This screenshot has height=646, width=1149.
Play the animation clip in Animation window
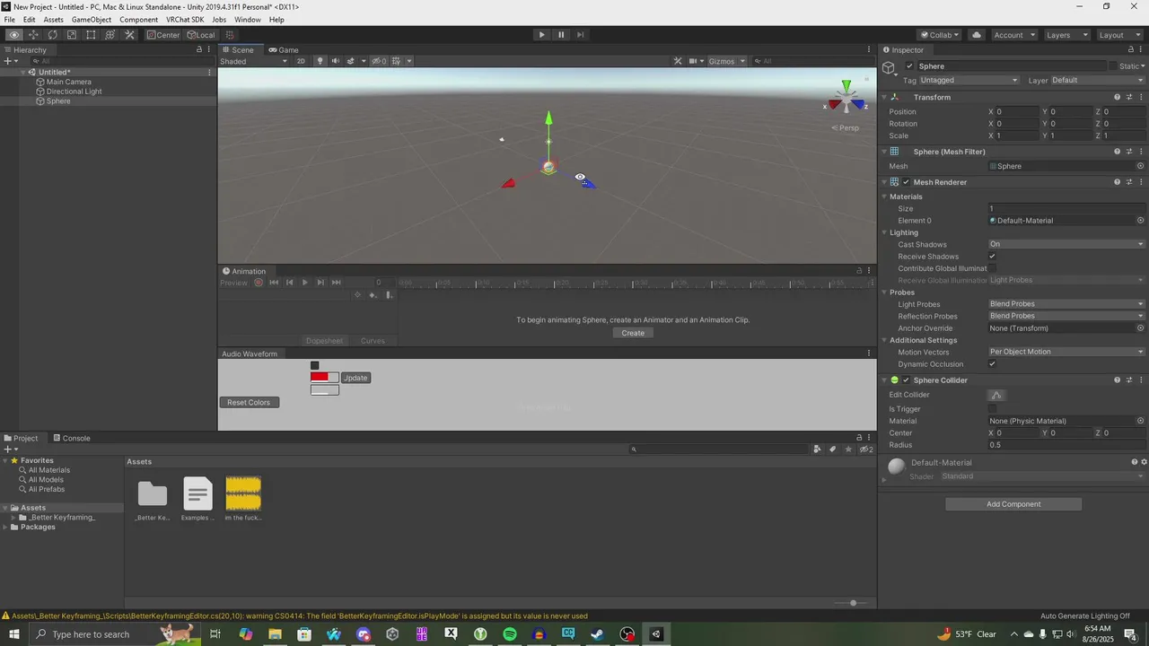(304, 283)
